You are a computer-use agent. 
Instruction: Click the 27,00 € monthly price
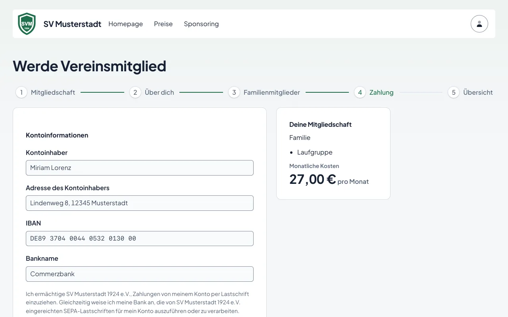313,179
